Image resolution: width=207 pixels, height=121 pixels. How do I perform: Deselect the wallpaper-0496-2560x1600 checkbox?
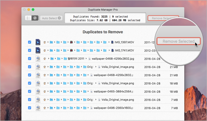click(x=30, y=108)
